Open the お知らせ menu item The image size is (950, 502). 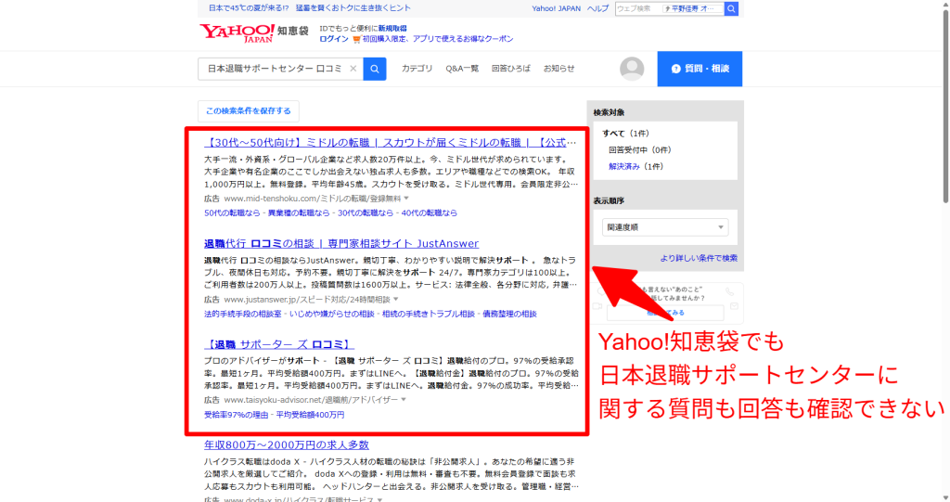click(x=558, y=69)
